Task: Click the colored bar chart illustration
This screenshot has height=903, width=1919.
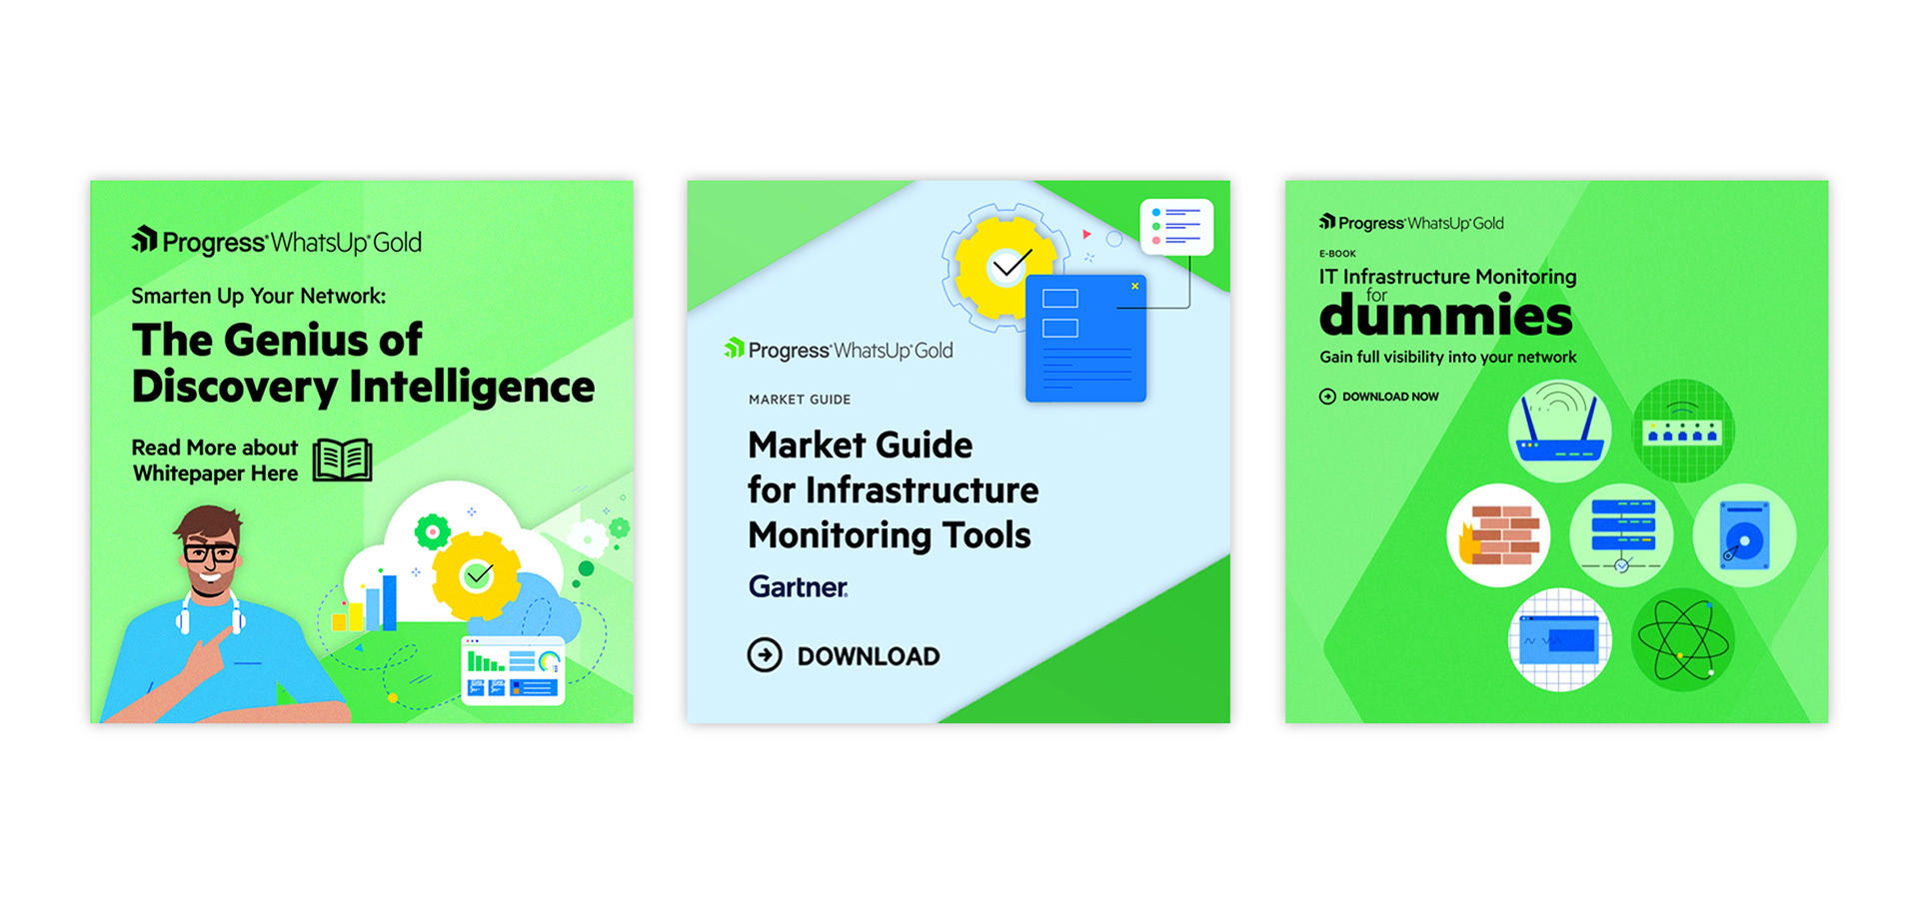Action: (x=364, y=601)
